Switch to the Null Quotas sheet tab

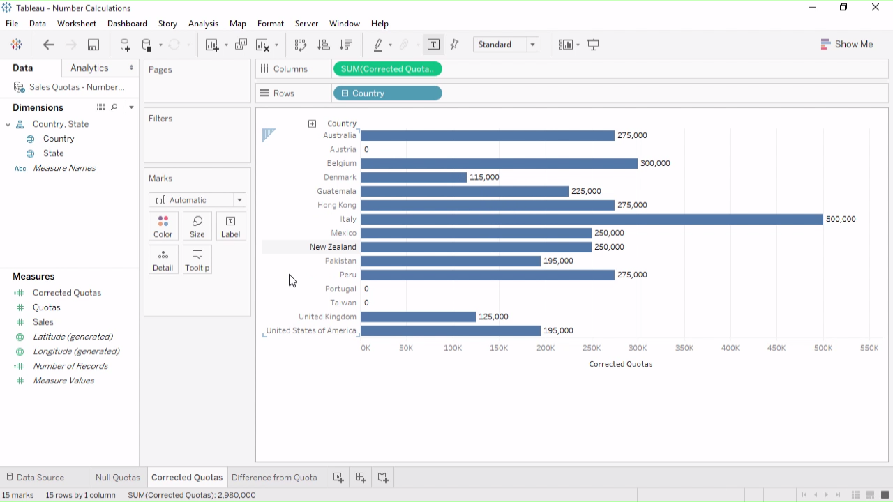click(x=118, y=478)
